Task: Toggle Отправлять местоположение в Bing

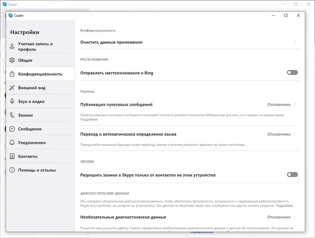Action: point(292,73)
